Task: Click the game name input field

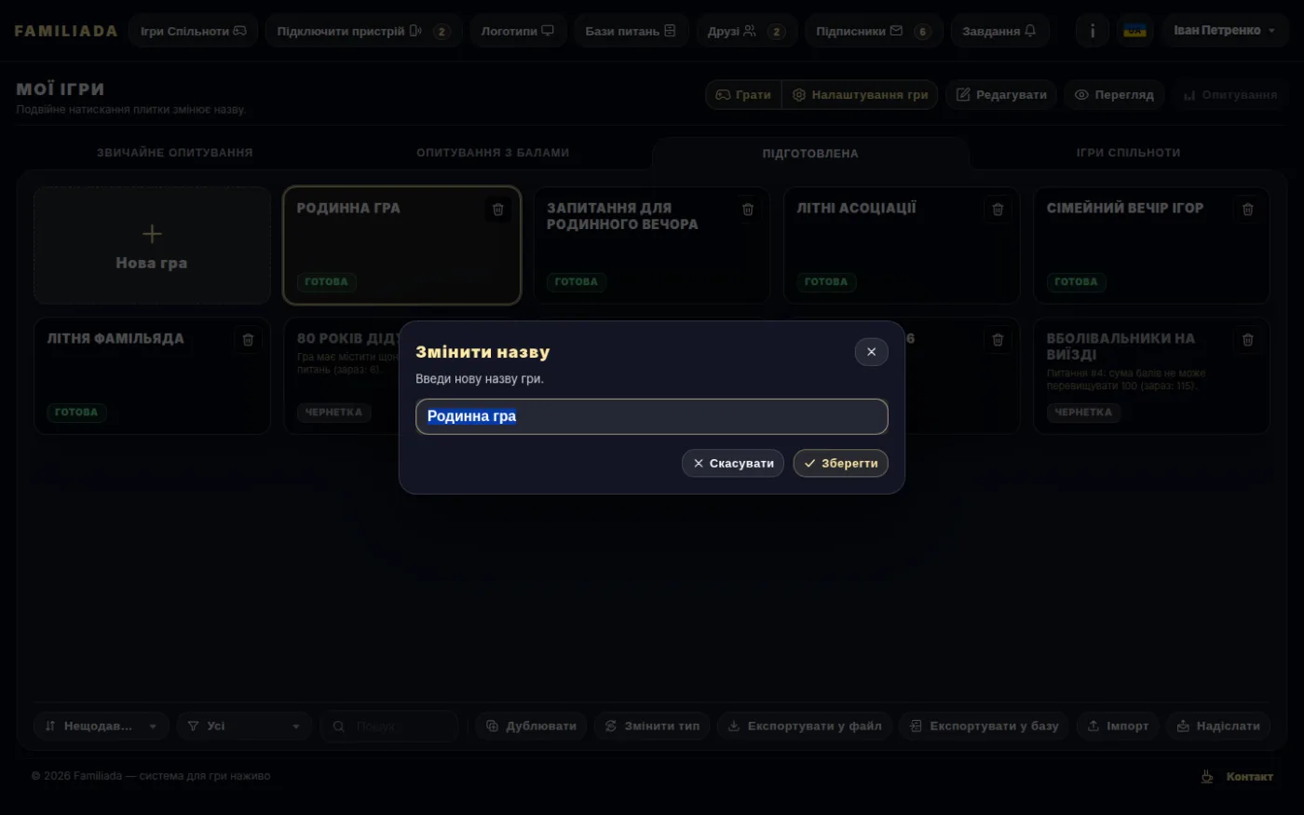Action: tap(652, 416)
